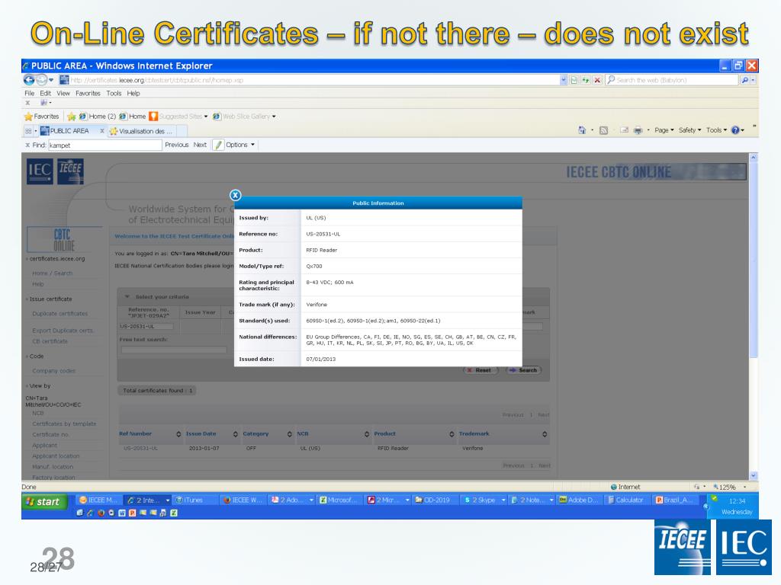The width and height of the screenshot is (781, 585).
Task: Print the page using the printer icon
Action: point(638,130)
